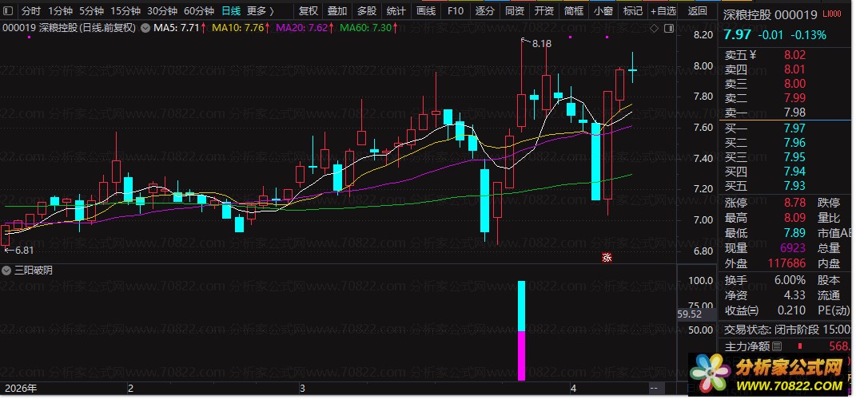
Task: Click the 换手 value 6.00%
Action: coord(790,280)
